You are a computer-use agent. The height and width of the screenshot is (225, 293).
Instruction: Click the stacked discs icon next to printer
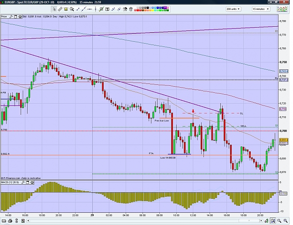[x=16, y=221]
